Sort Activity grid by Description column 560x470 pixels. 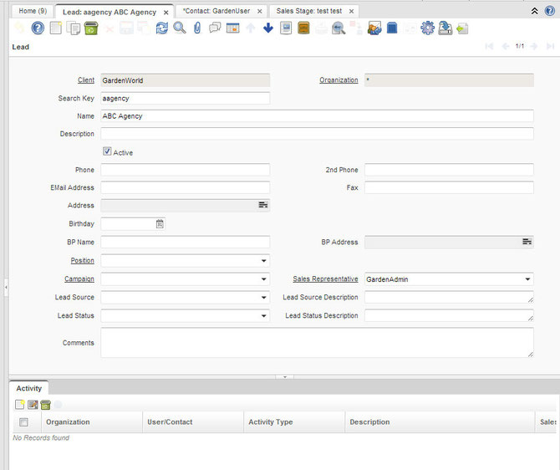(440, 422)
